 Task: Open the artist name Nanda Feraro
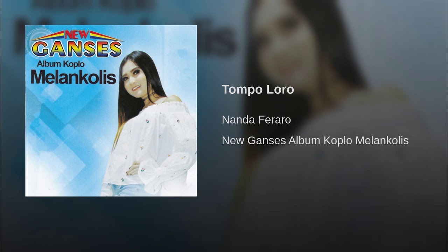click(256, 120)
